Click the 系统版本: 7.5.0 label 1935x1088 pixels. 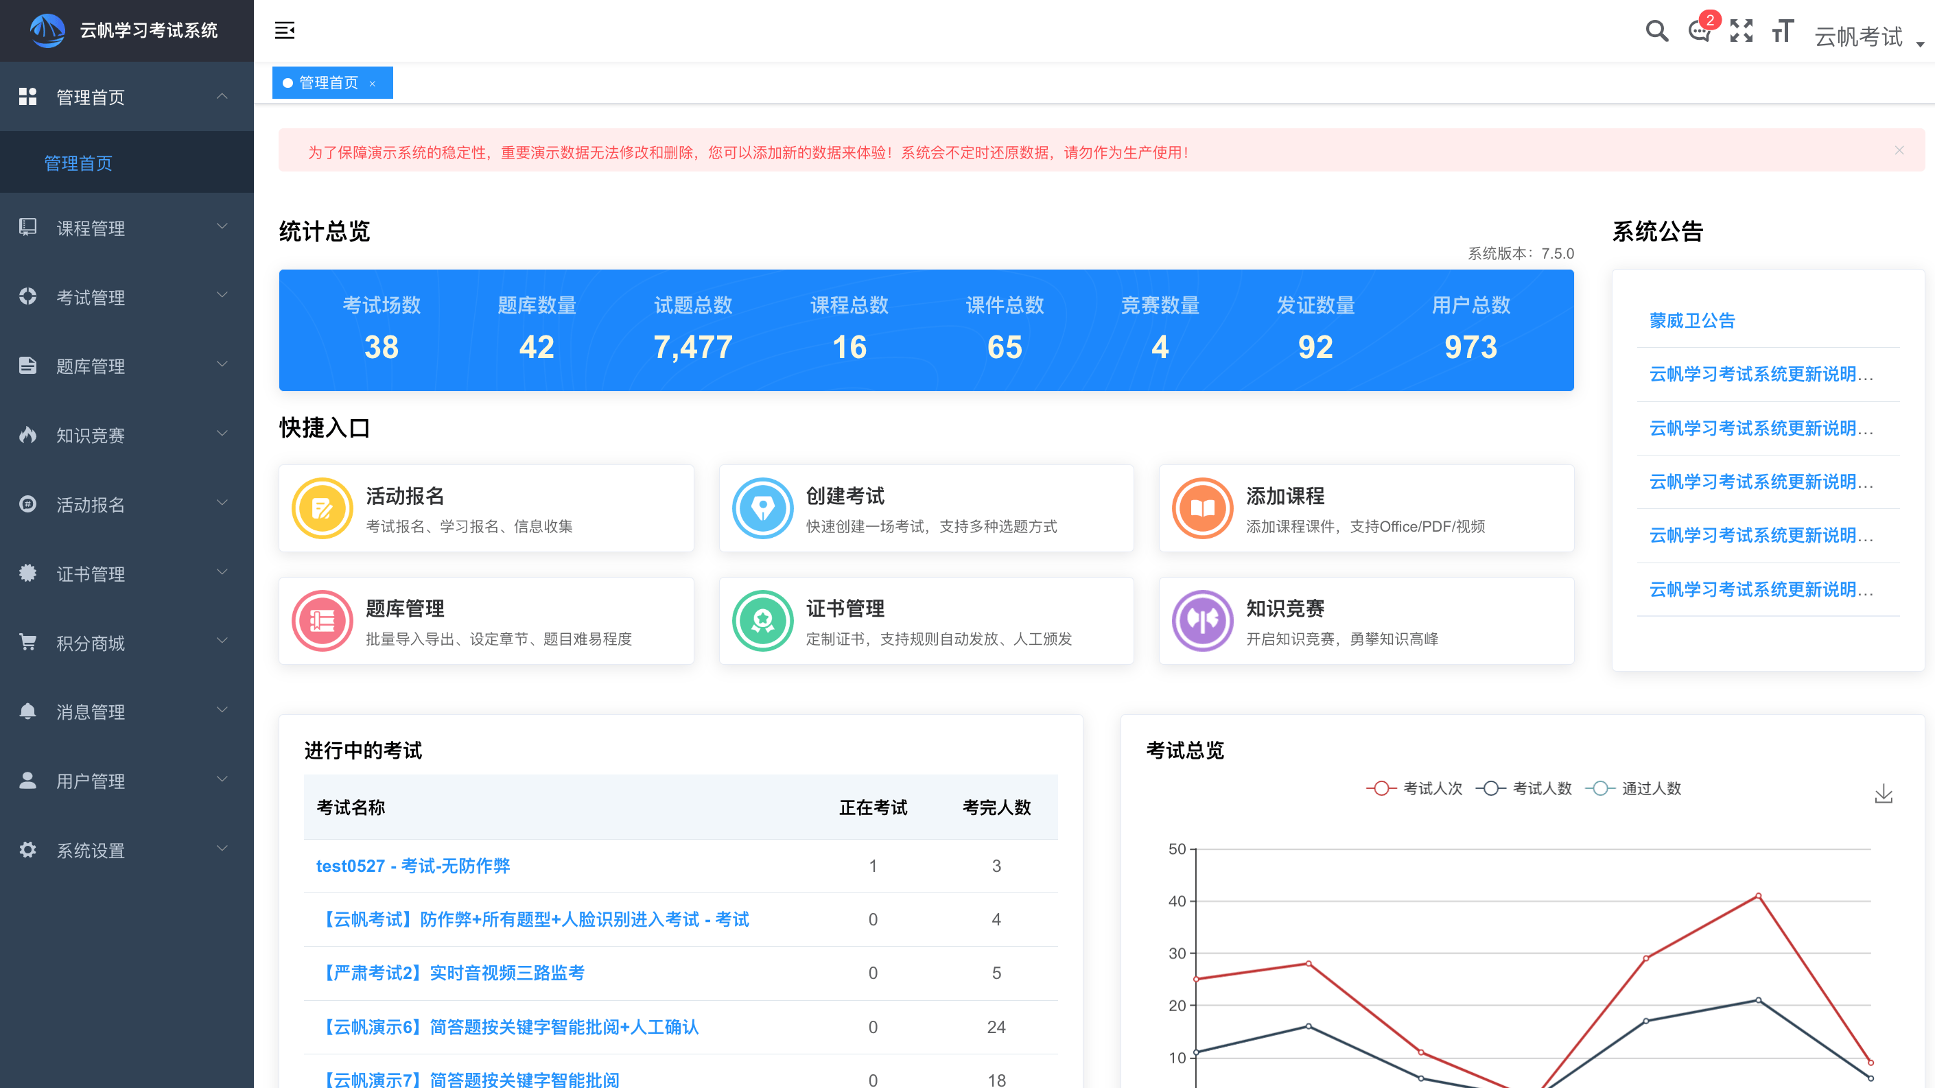pyautogui.click(x=1521, y=253)
